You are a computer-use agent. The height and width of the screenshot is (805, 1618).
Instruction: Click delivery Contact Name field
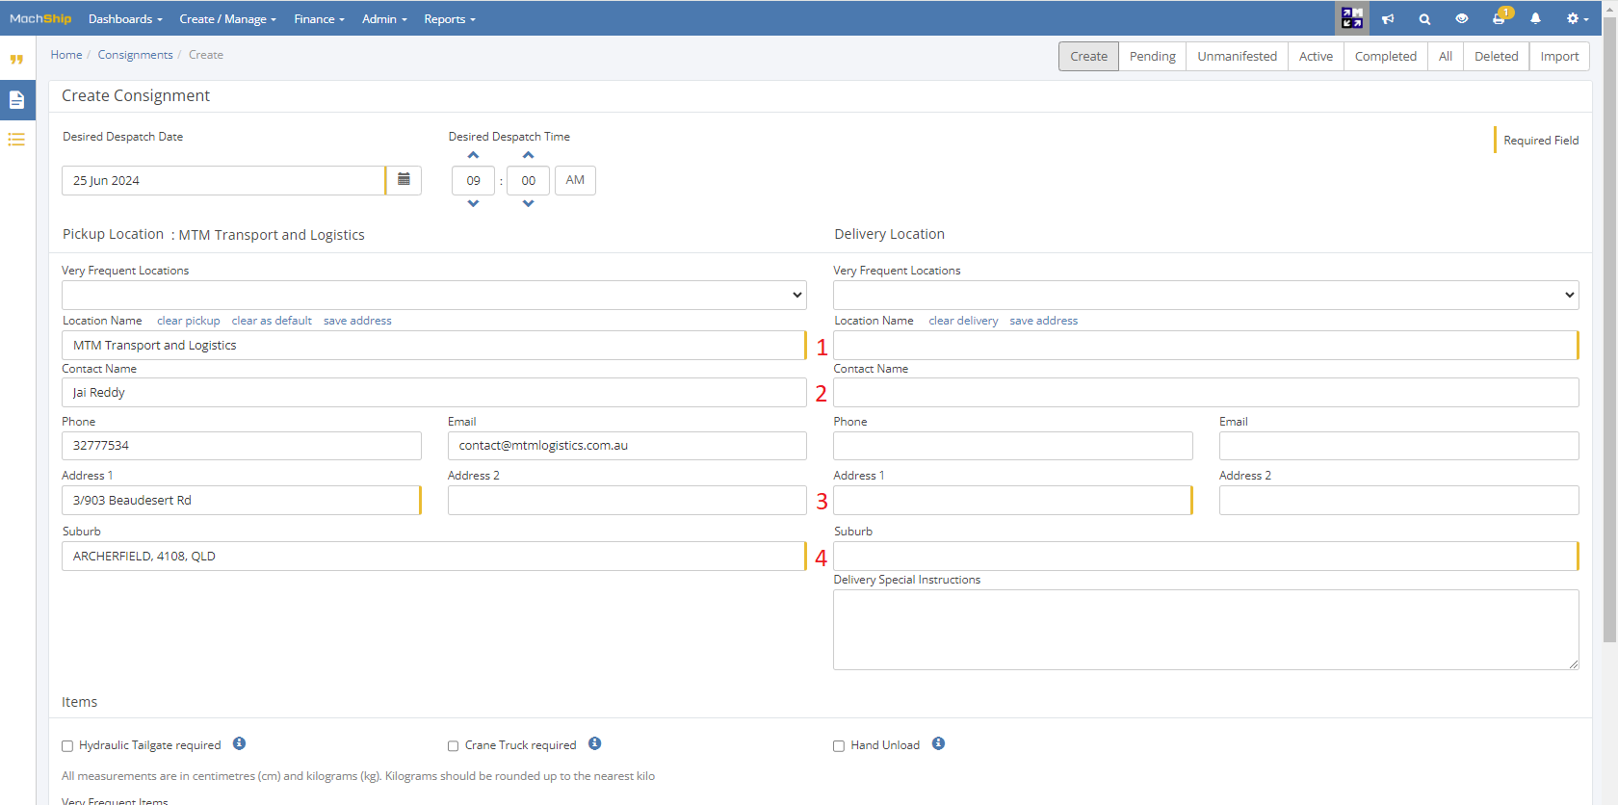pos(1206,392)
